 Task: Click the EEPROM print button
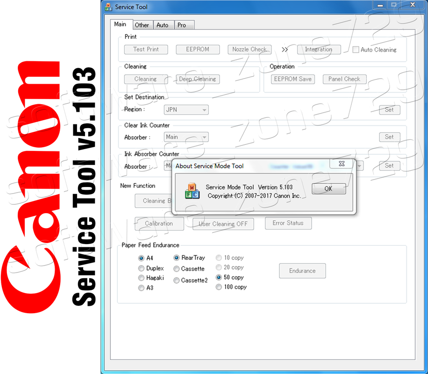(x=198, y=50)
